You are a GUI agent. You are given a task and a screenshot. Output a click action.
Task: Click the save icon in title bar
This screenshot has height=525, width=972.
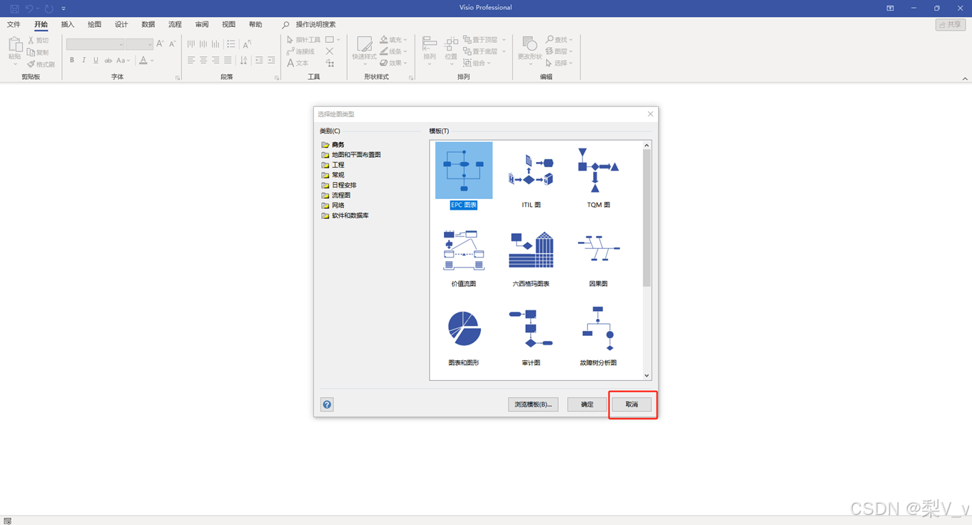click(x=14, y=9)
